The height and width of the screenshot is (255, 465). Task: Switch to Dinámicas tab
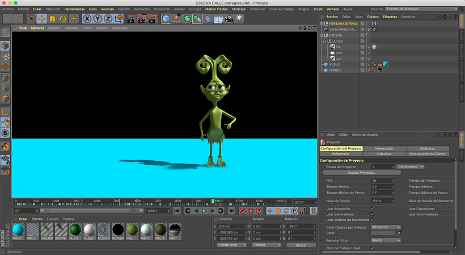[x=428, y=148]
